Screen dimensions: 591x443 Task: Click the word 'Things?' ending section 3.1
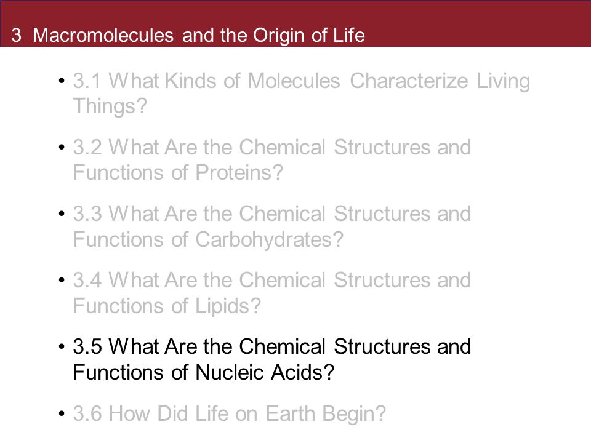pyautogui.click(x=110, y=106)
